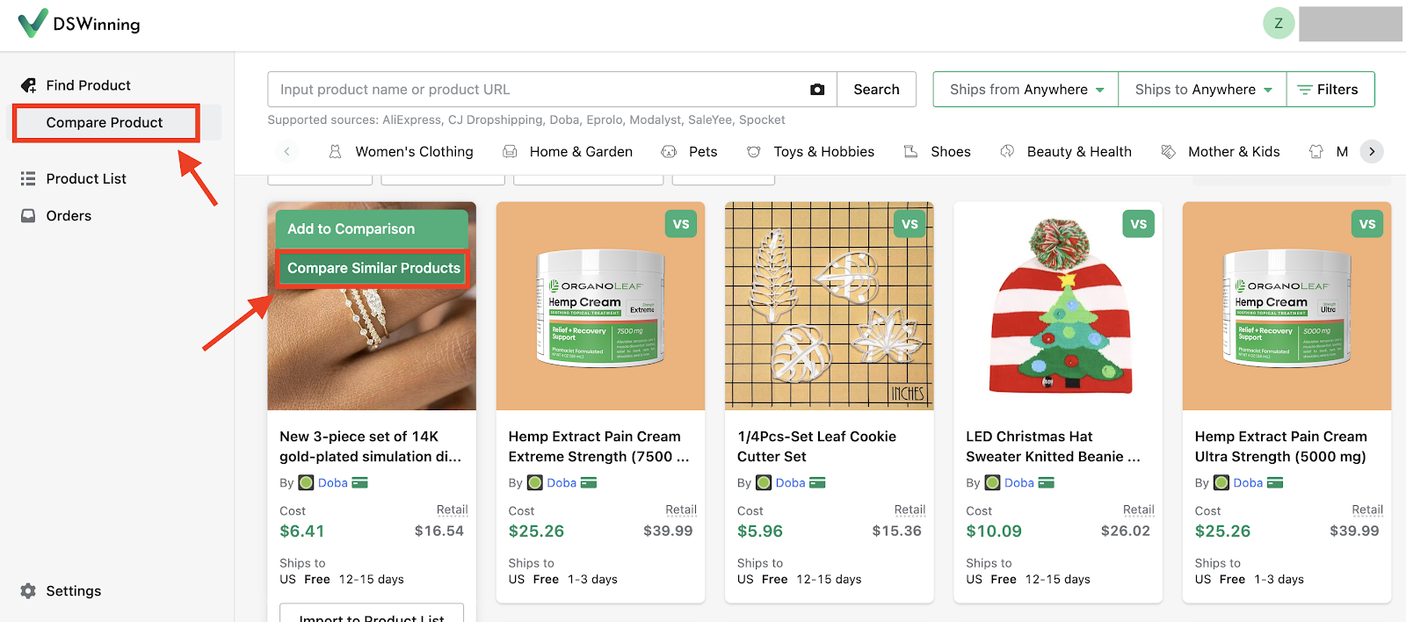Click Doba supplier link on LED Christmas Hat
This screenshot has width=1406, height=622.
tap(1018, 482)
